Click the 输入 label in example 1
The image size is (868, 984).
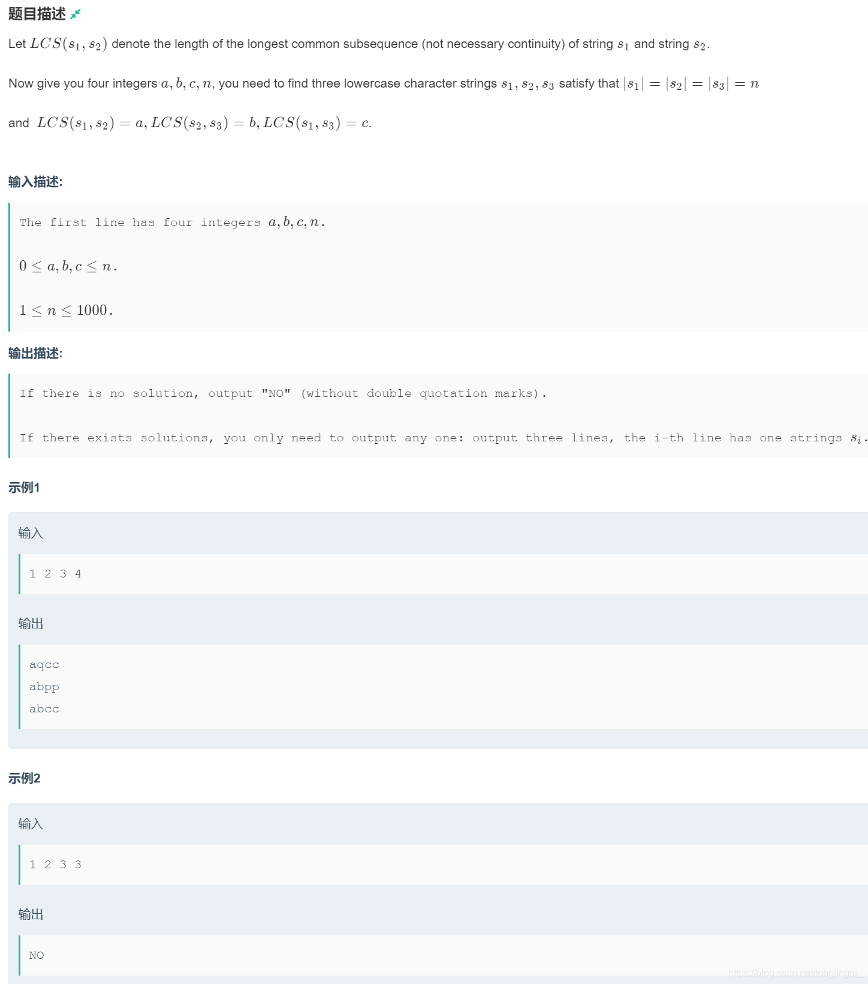tap(31, 533)
